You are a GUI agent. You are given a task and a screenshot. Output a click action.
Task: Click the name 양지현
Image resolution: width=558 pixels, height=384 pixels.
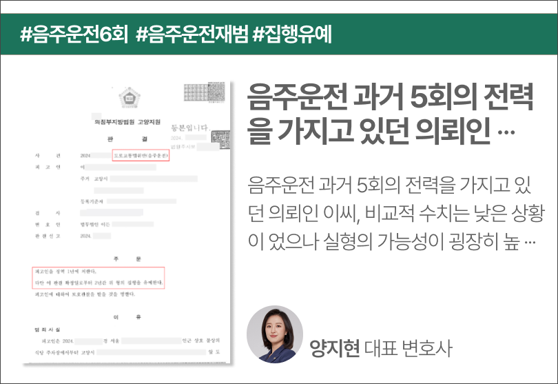tap(334, 347)
